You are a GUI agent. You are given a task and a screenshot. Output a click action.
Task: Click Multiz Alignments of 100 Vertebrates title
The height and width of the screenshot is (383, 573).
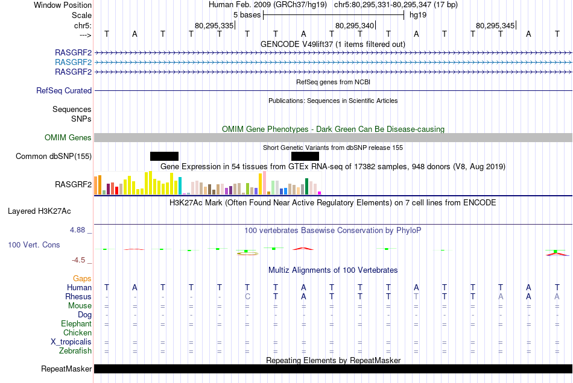[333, 270]
